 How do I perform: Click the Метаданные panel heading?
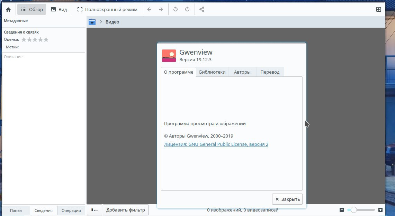16,21
